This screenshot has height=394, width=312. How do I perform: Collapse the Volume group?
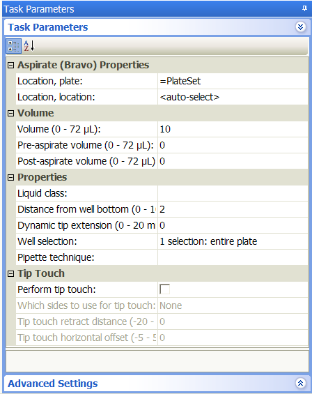pyautogui.click(x=10, y=114)
